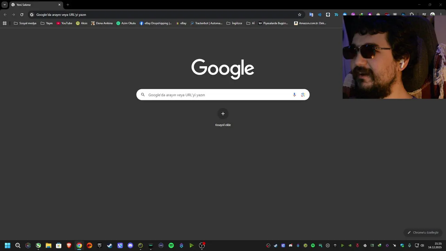
Task: Click the Google search input box
Action: 223,95
